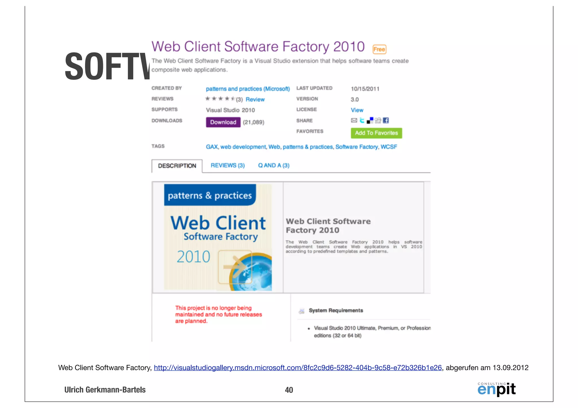The image size is (578, 408).
Task: Click the last updated date 10/15/2011
Action: [365, 89]
